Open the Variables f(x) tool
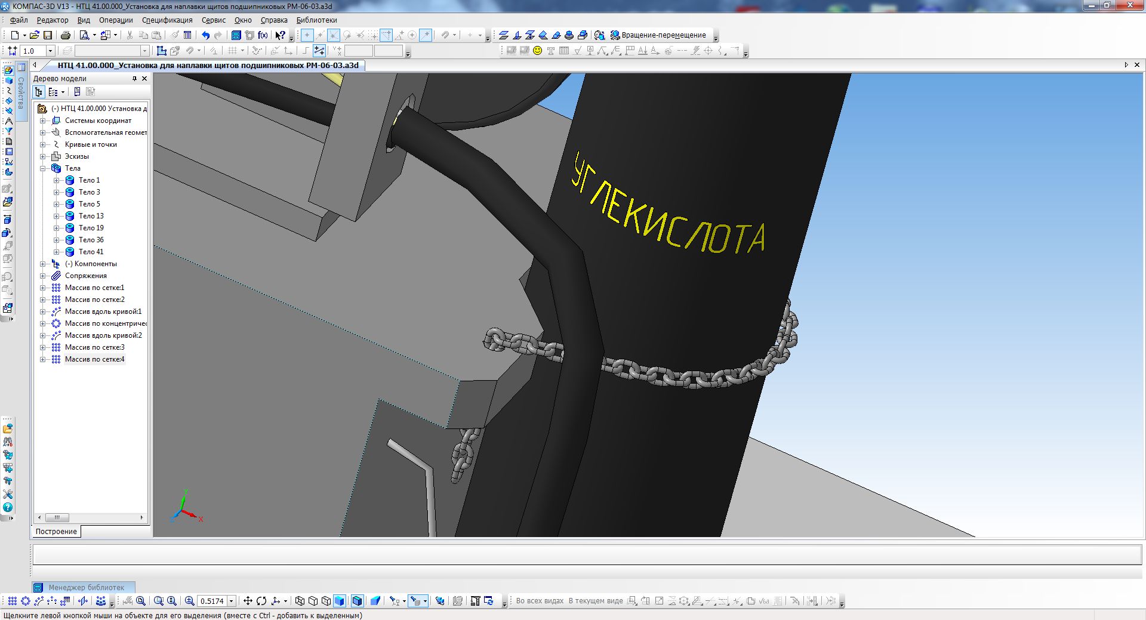Image resolution: width=1146 pixels, height=620 pixels. point(263,35)
